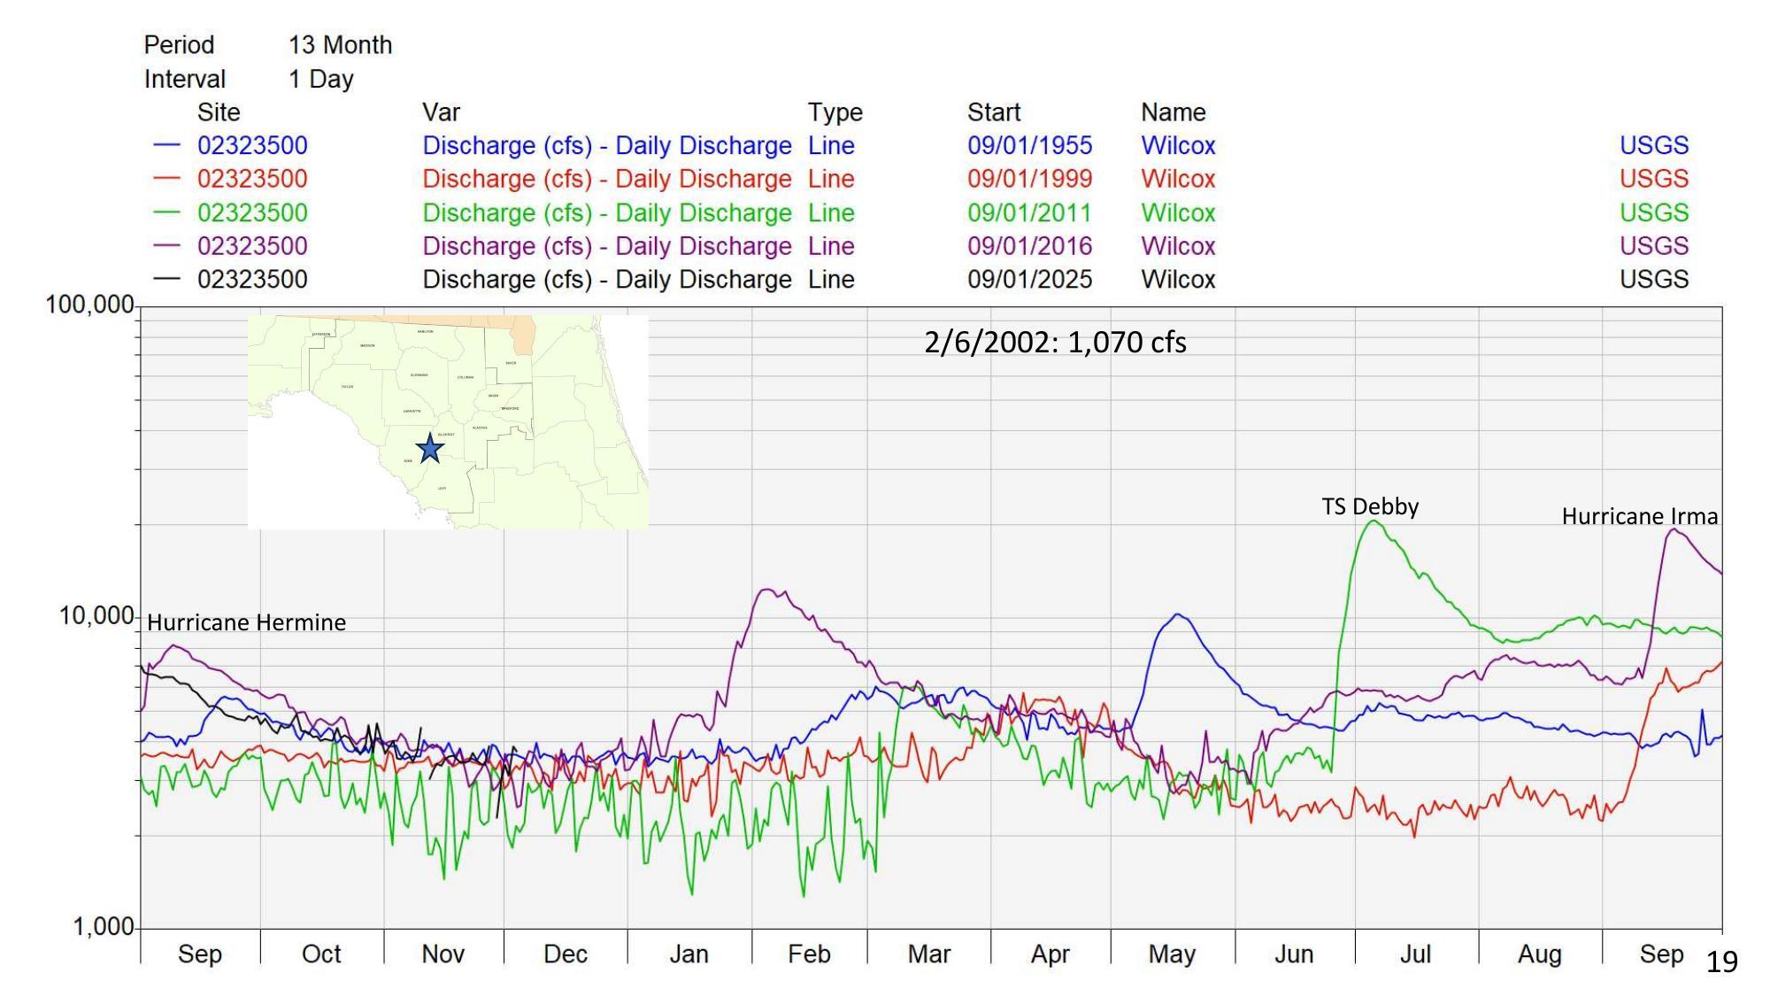Click the blue 1955 legend line swatch
Screen dimensions: 1770x996
click(x=166, y=145)
